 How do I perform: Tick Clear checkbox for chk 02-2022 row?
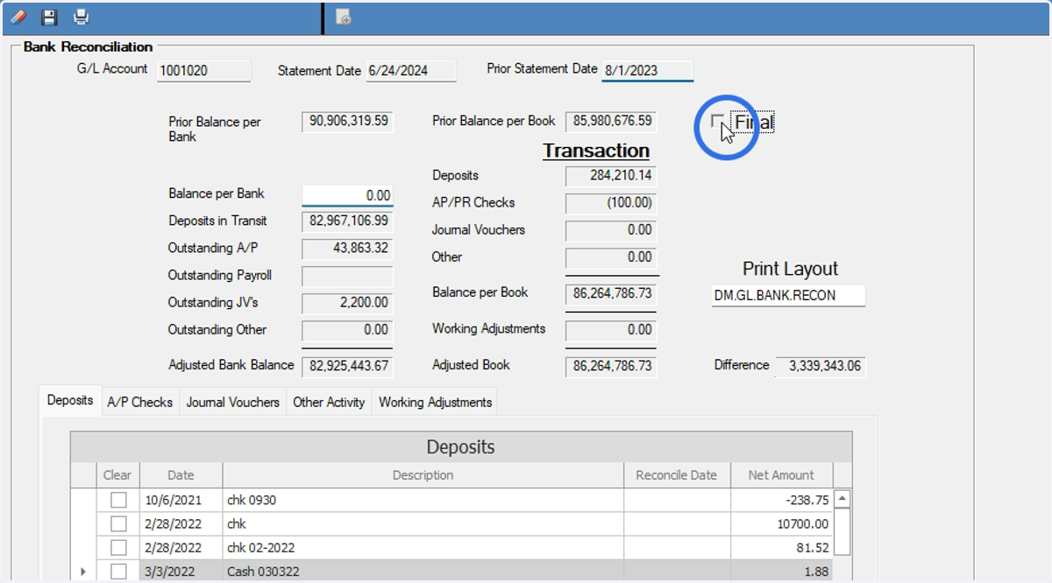(x=117, y=547)
